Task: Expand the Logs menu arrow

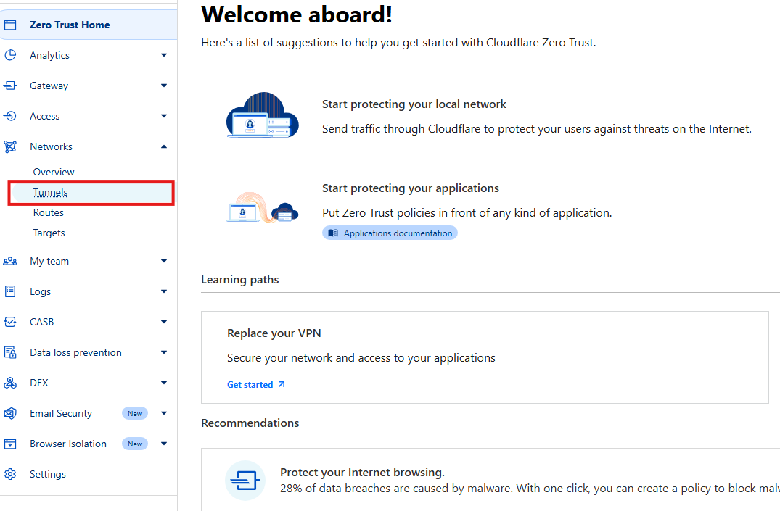Action: tap(164, 291)
